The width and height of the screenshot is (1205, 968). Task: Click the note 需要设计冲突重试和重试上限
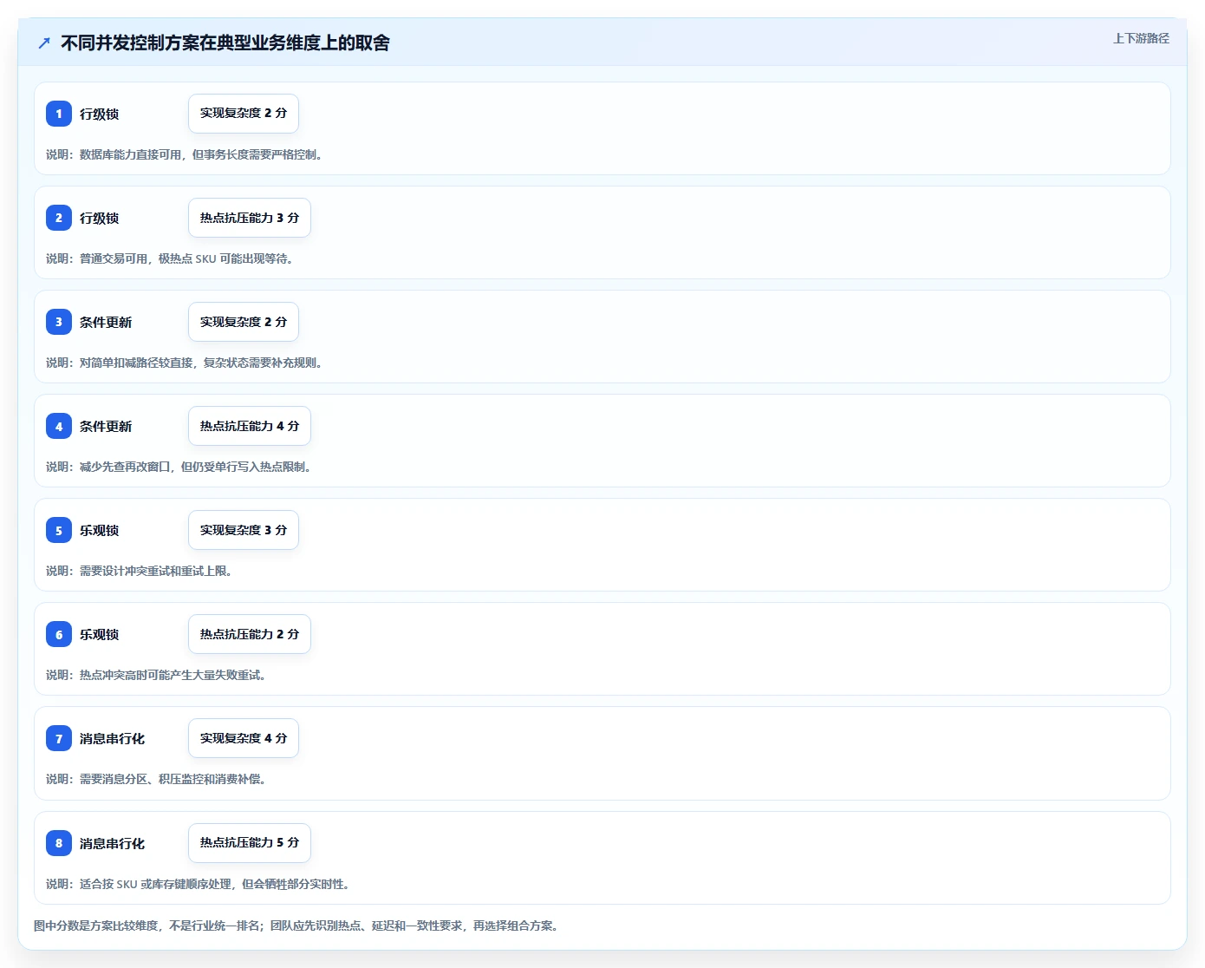tap(140, 571)
